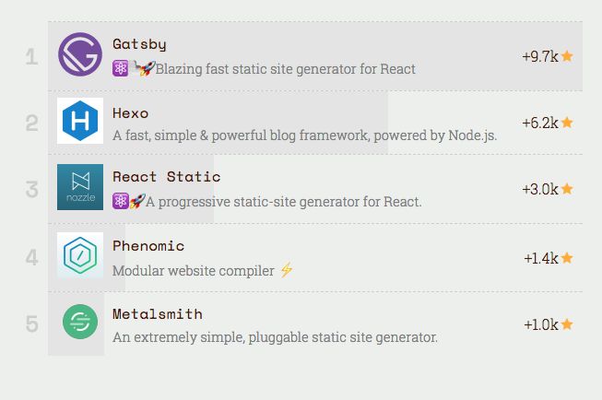Click the Hexo blue hexagon logo
The height and width of the screenshot is (400, 602).
80,121
